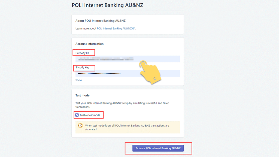Click the Account information heading
This screenshot has width=279, height=157.
(89, 44)
